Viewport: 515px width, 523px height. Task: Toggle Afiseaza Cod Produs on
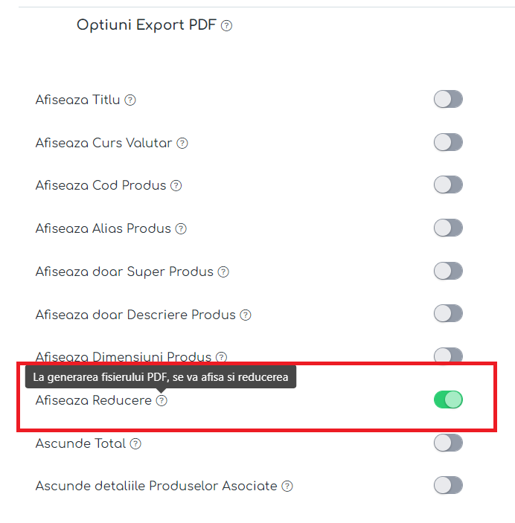[x=448, y=185]
